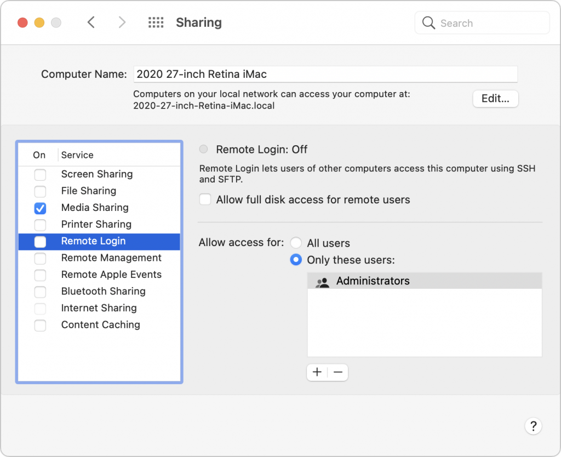Remove a user with the minus button
561x457 pixels.
click(x=338, y=373)
